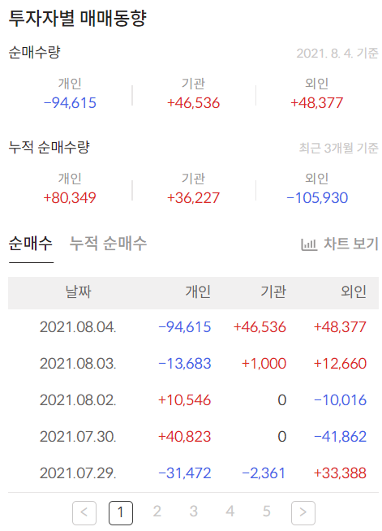The width and height of the screenshot is (382, 531).
Task: Click 기관 value 0 in 2021.08.02. row
Action: point(282,400)
